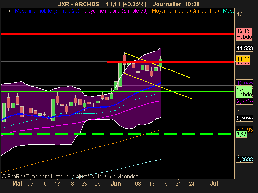The height and width of the screenshot is (193, 258).
Task: Click the Jul month label on the date axis
Action: tap(214, 184)
